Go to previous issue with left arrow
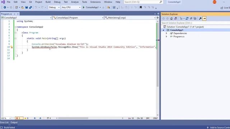 pyautogui.click(x=35, y=118)
